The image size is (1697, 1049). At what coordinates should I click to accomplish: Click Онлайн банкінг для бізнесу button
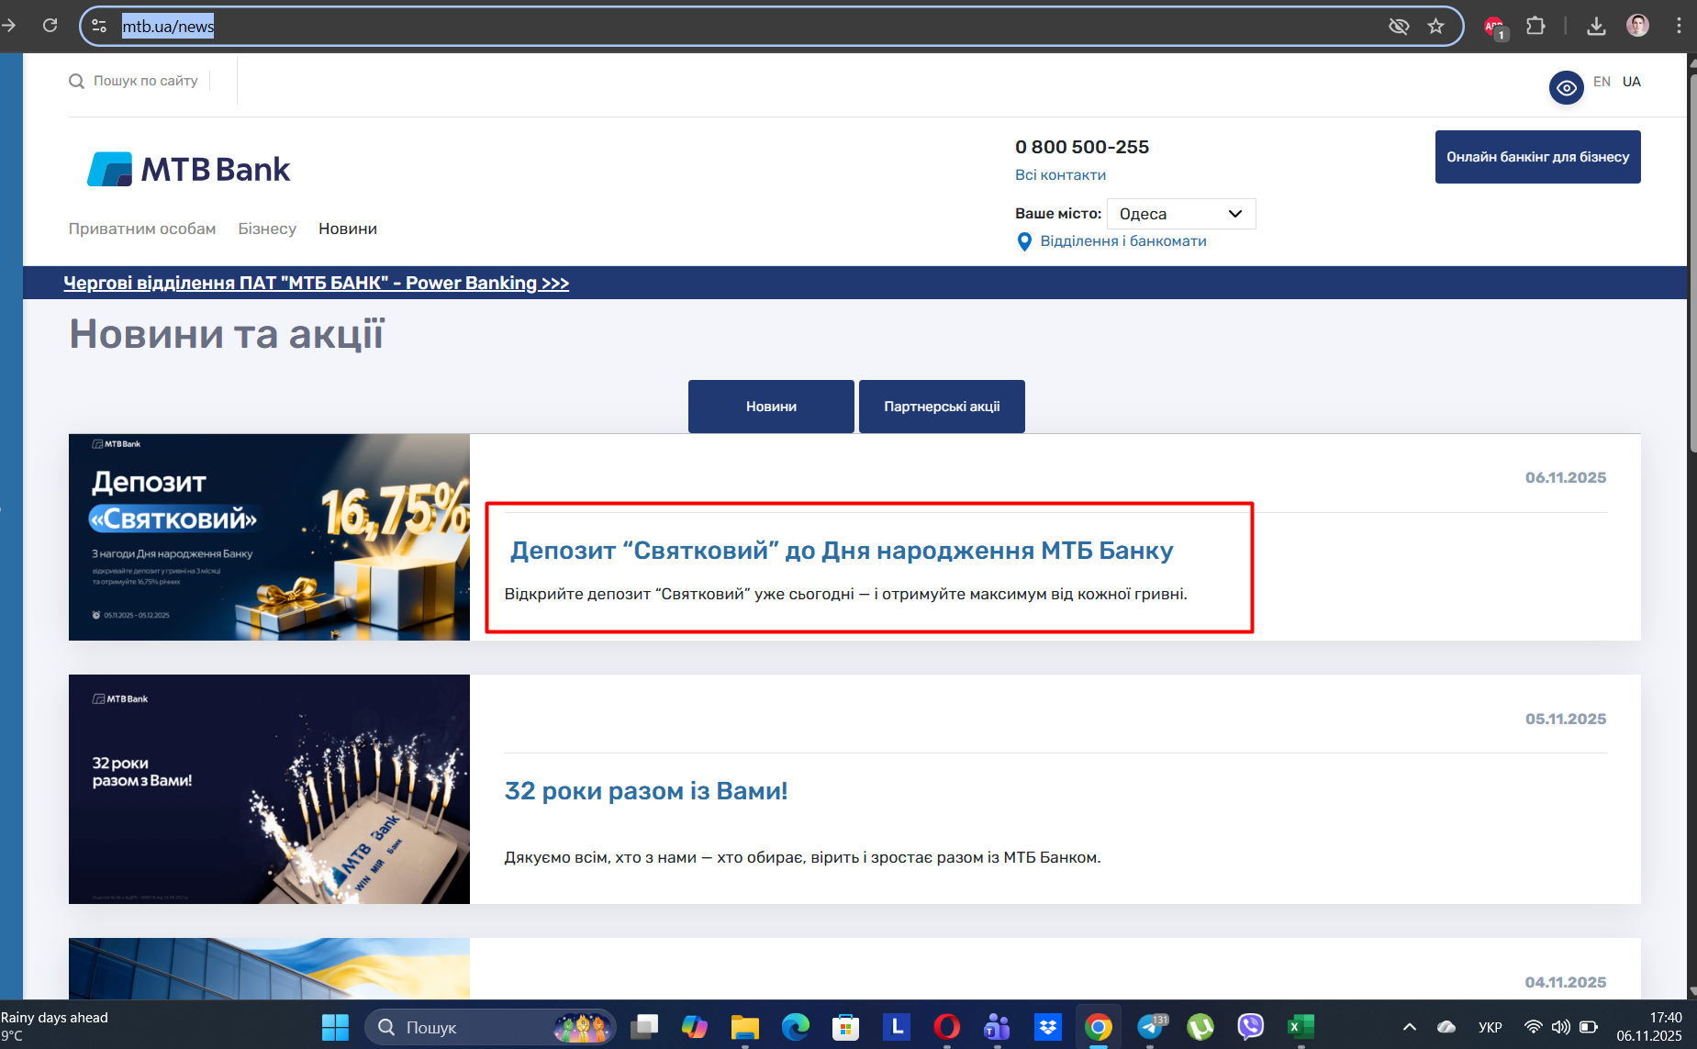tap(1538, 157)
